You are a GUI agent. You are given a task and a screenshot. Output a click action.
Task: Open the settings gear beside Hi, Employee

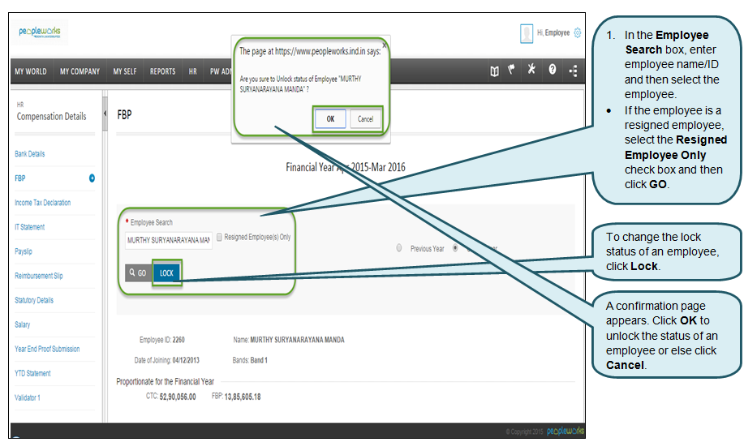pos(577,32)
